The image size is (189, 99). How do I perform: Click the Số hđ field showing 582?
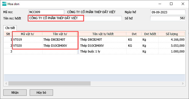point(168,18)
